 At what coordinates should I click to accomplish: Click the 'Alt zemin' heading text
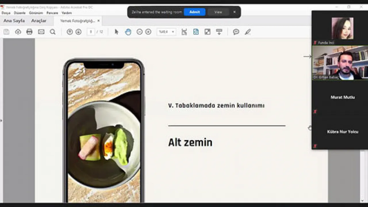[190, 142]
